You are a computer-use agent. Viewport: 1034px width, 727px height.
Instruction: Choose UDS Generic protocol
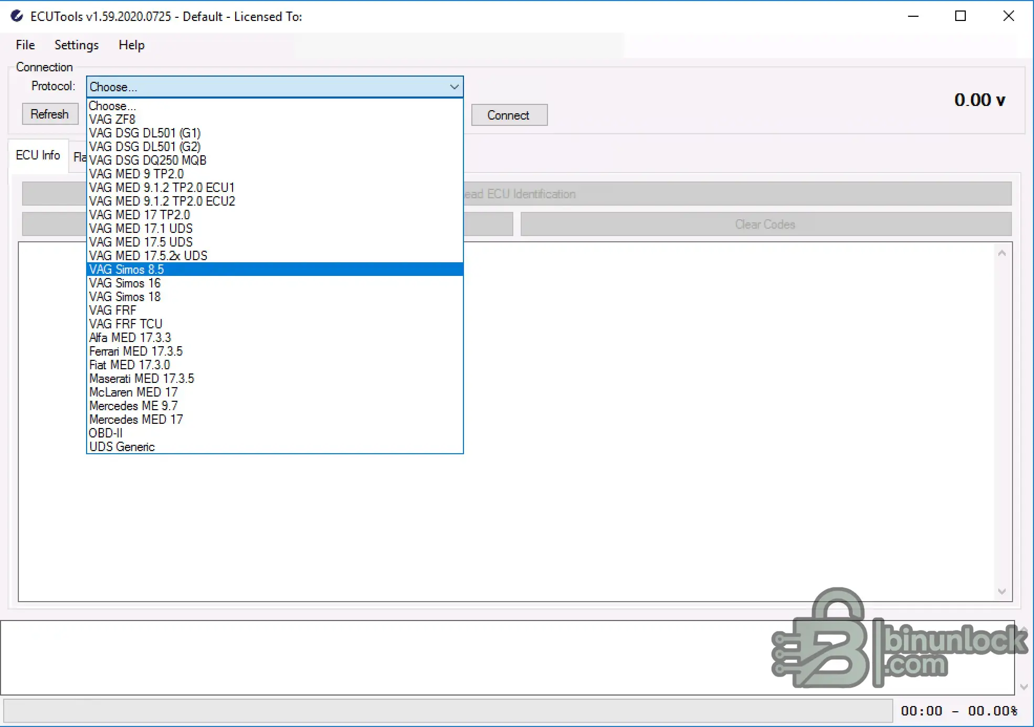(x=122, y=447)
